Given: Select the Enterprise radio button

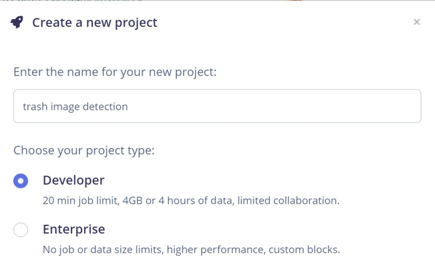Looking at the screenshot, I should click(21, 230).
